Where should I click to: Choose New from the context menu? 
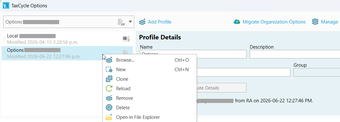pos(149,70)
